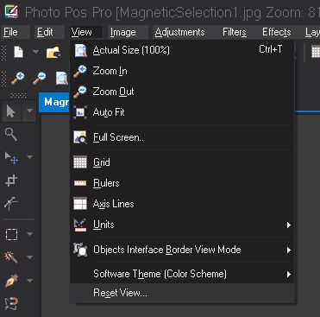This screenshot has height=317, width=320.
Task: Select the magic wand tool
Action: 11,257
